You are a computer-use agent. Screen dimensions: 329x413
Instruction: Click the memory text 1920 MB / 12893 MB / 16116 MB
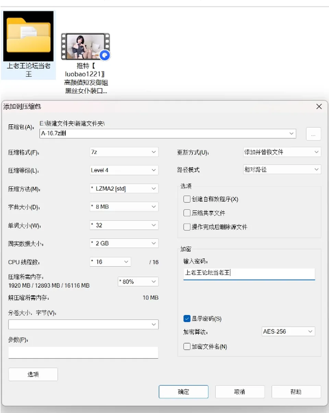coord(49,285)
